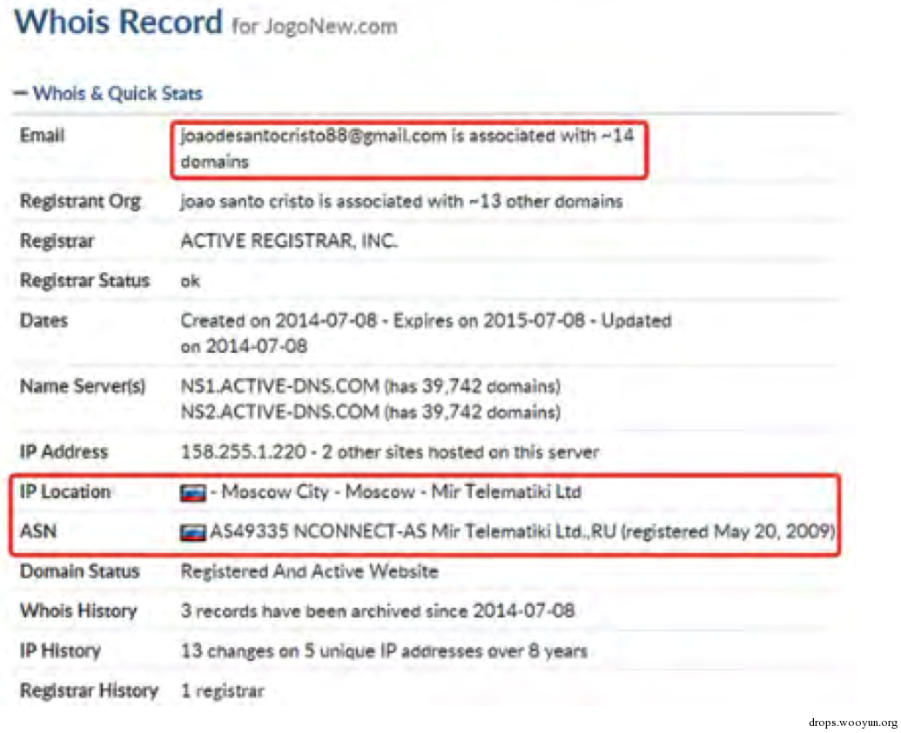Open 3 archived Whois History records
Viewport: 901px width, 733px height.
click(378, 610)
